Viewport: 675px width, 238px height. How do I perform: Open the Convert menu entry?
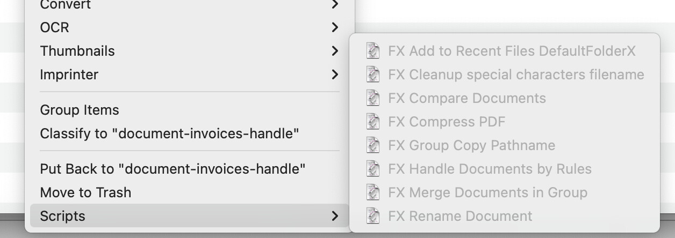[x=66, y=5]
